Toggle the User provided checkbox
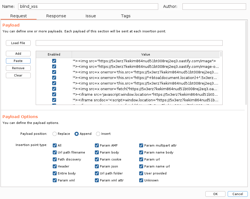The width and height of the screenshot is (250, 199). tap(141, 173)
